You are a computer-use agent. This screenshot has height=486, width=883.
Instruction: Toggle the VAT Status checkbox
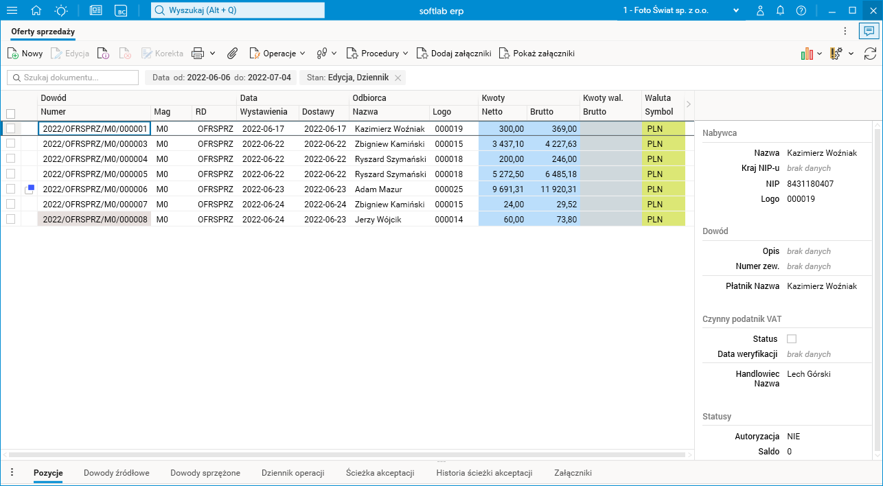pyautogui.click(x=792, y=339)
